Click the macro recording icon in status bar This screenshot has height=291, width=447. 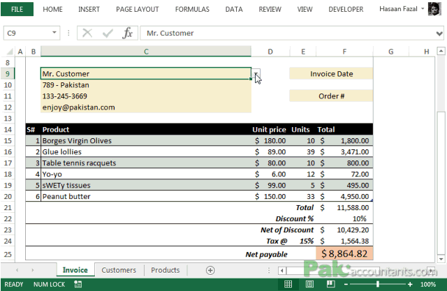(x=78, y=284)
